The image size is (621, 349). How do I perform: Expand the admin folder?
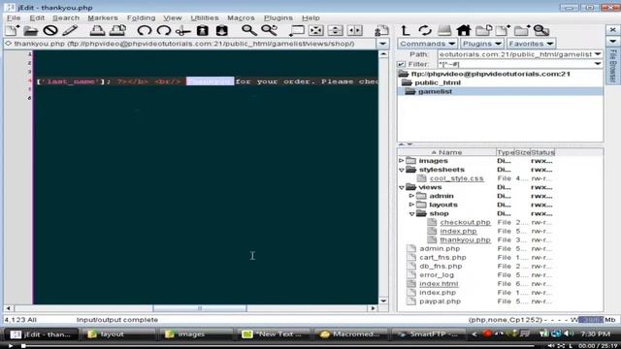(411, 196)
